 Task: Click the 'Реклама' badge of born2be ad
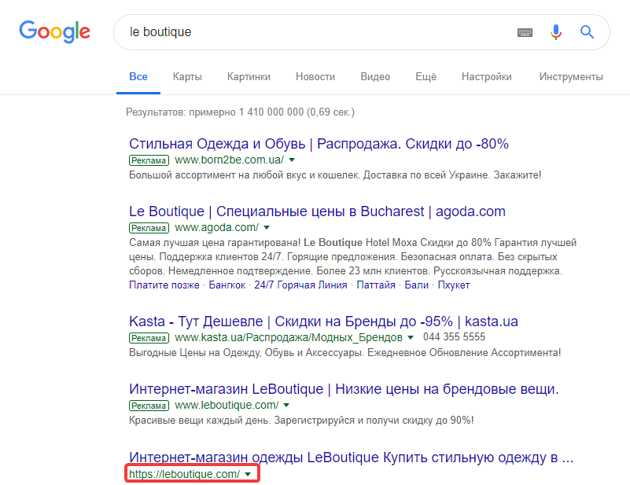149,160
